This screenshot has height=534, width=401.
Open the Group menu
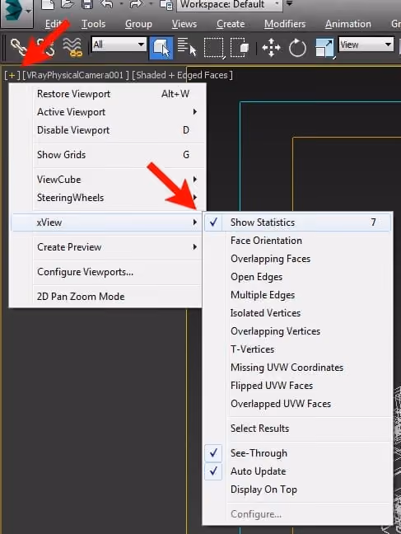[x=138, y=24]
